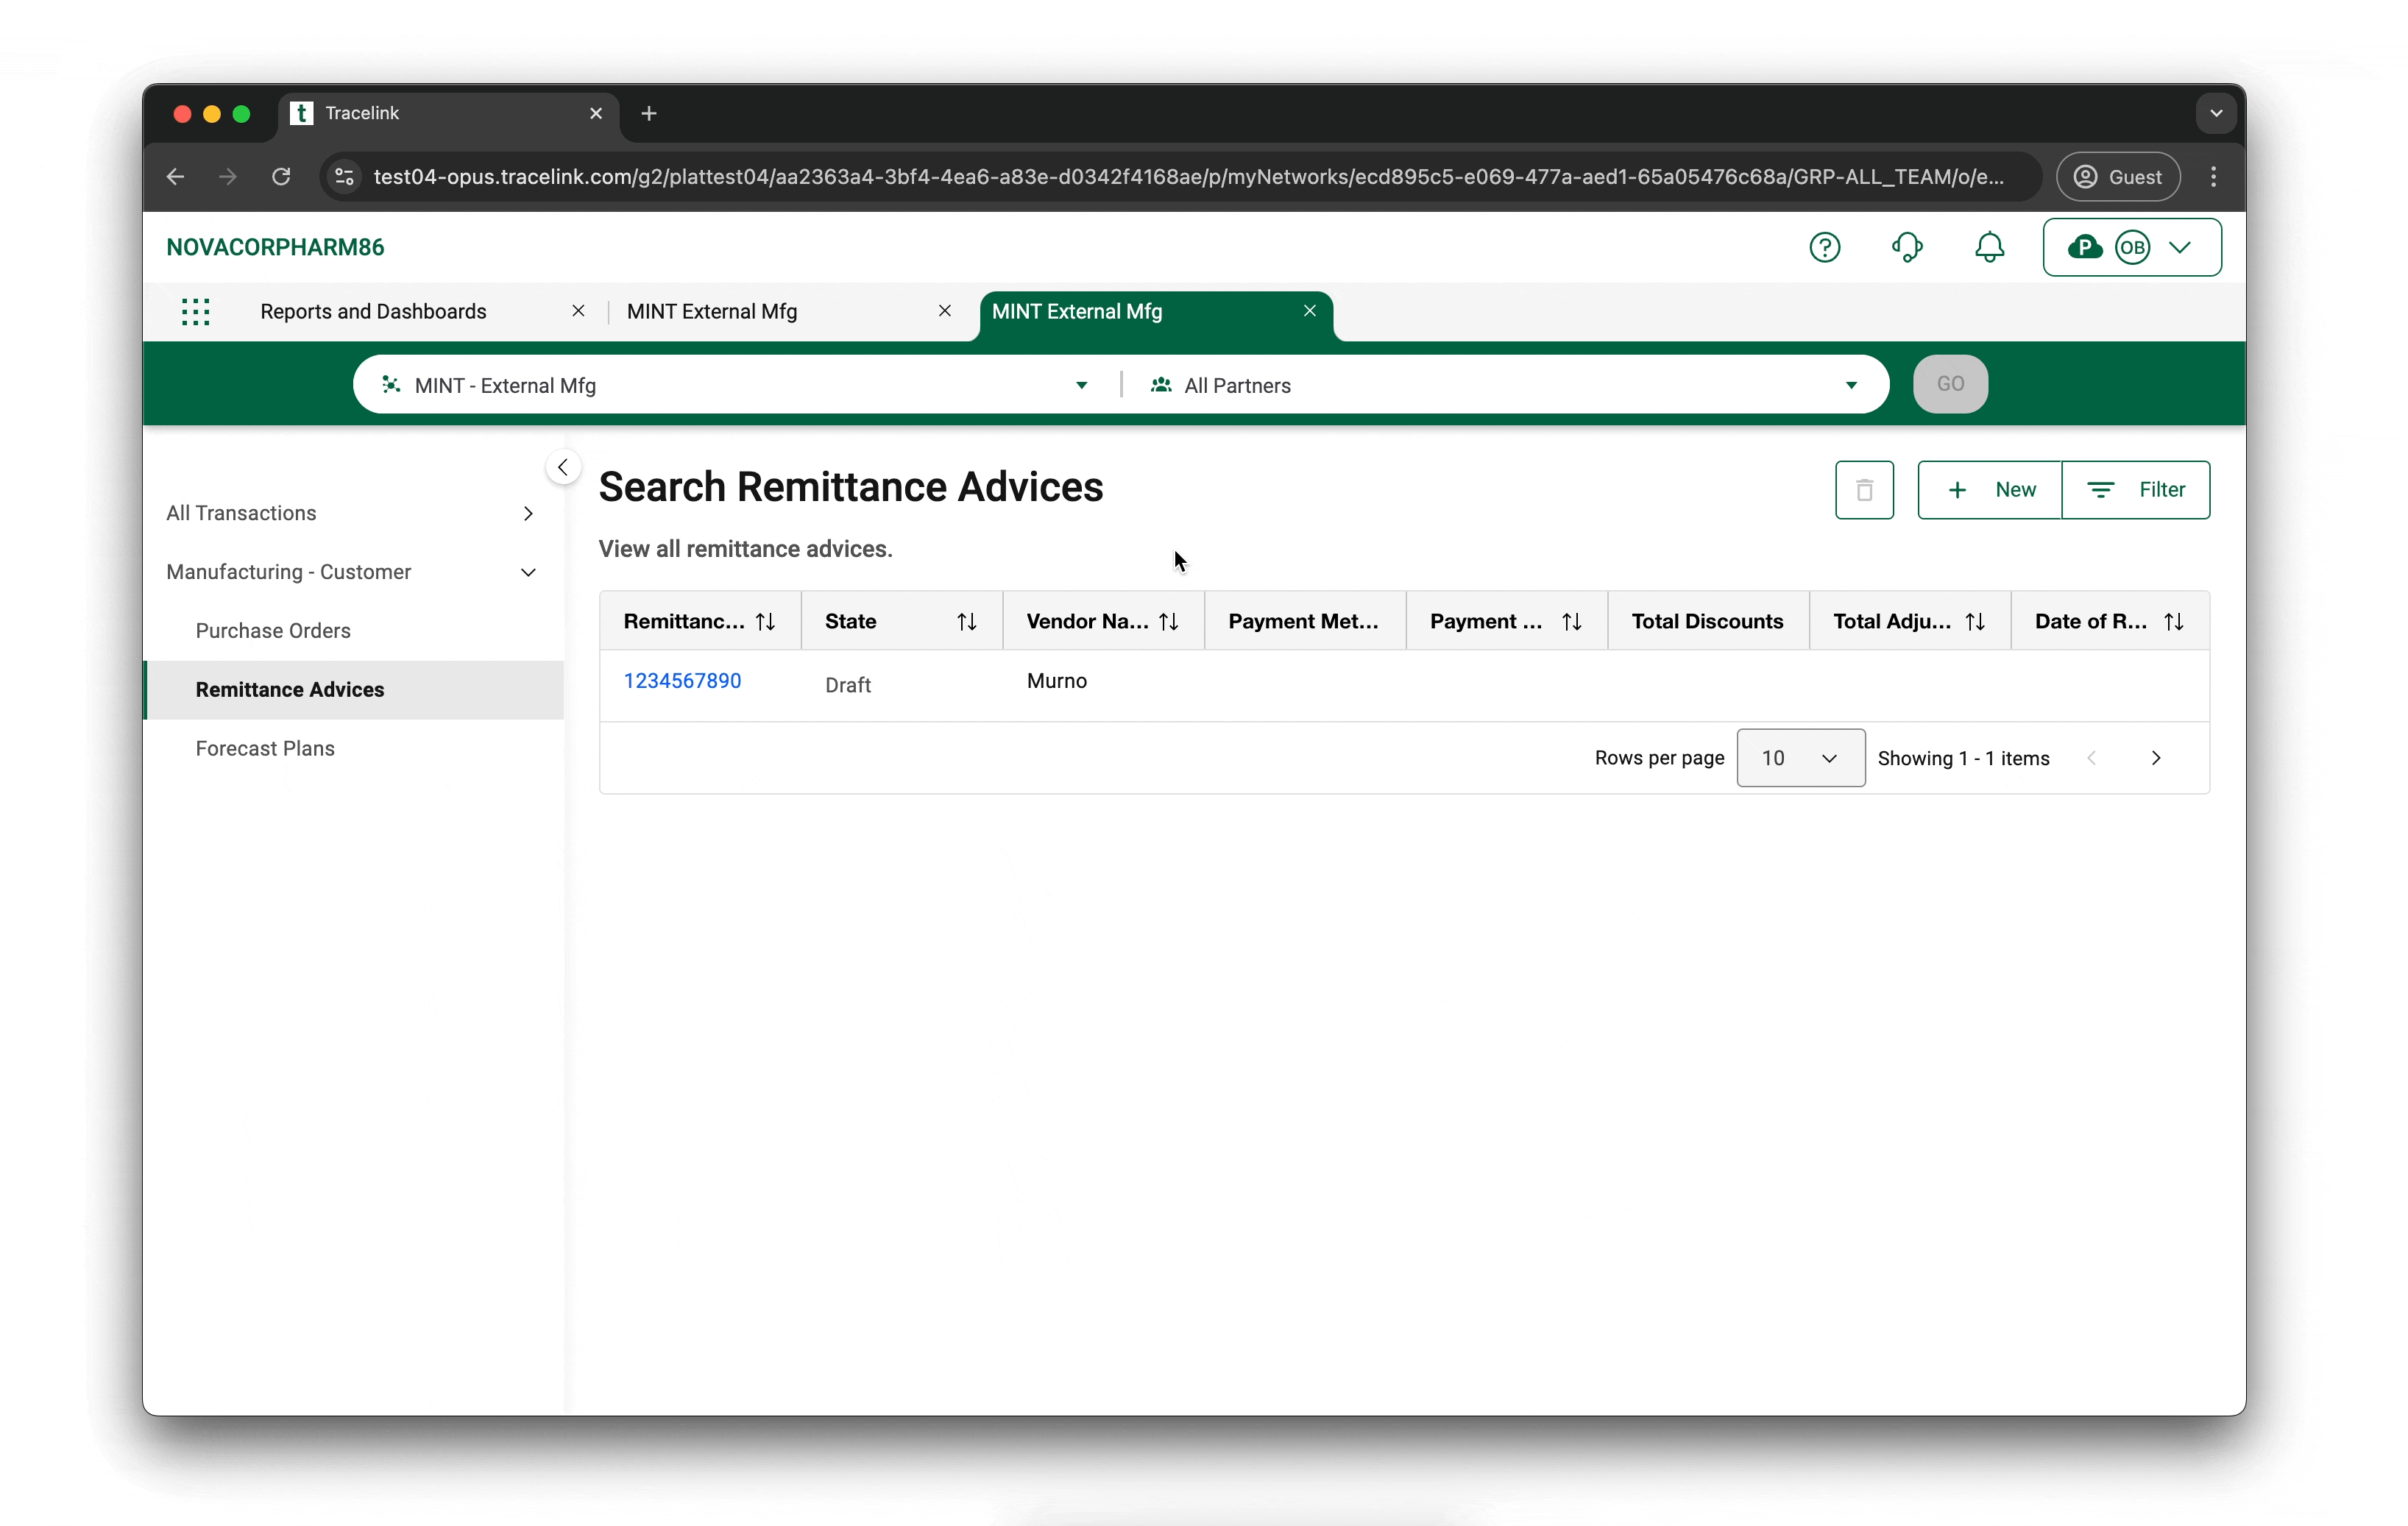
Task: Open the support headset icon
Action: [1906, 247]
